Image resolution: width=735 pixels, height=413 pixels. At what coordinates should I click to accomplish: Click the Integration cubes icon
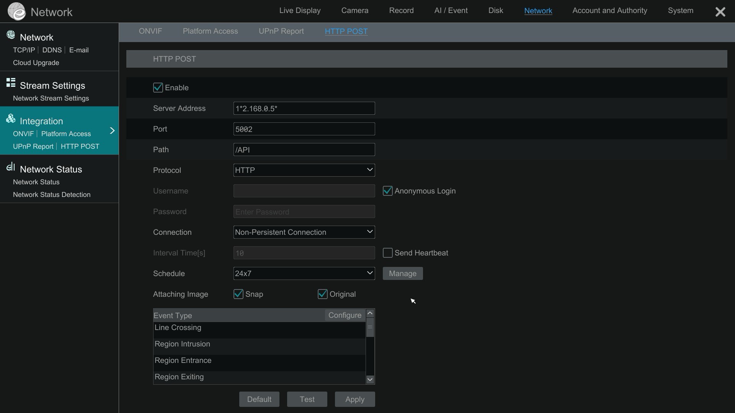[11, 119]
